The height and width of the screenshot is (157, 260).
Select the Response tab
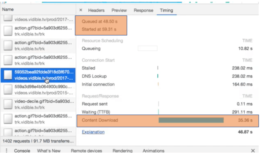[x=143, y=10]
